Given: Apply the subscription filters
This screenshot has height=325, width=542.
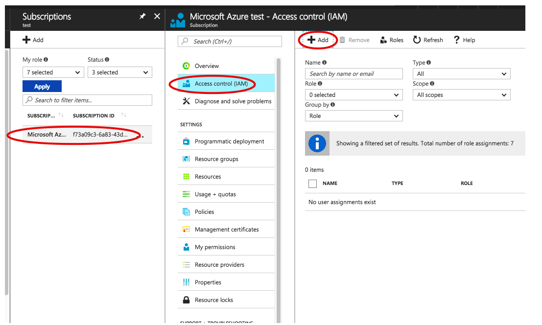Looking at the screenshot, I should point(42,86).
